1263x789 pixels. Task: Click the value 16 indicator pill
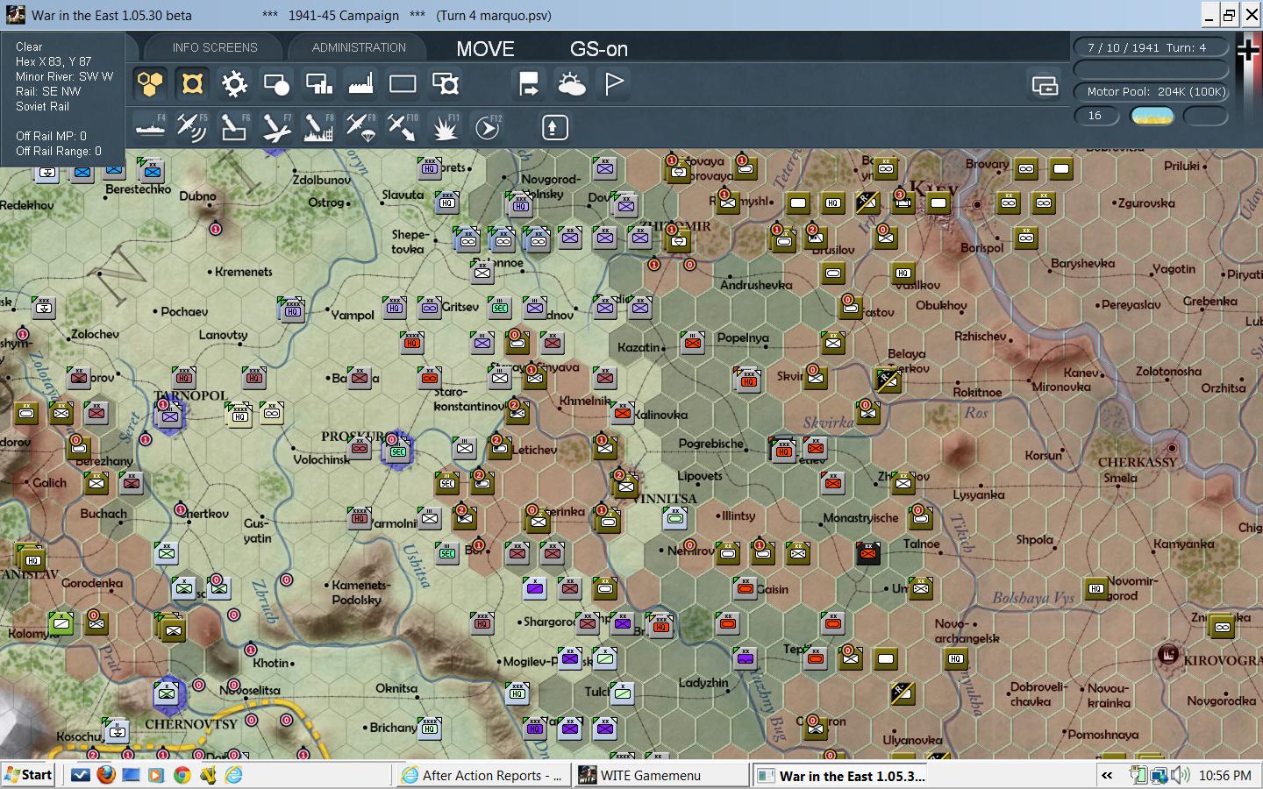(x=1096, y=116)
